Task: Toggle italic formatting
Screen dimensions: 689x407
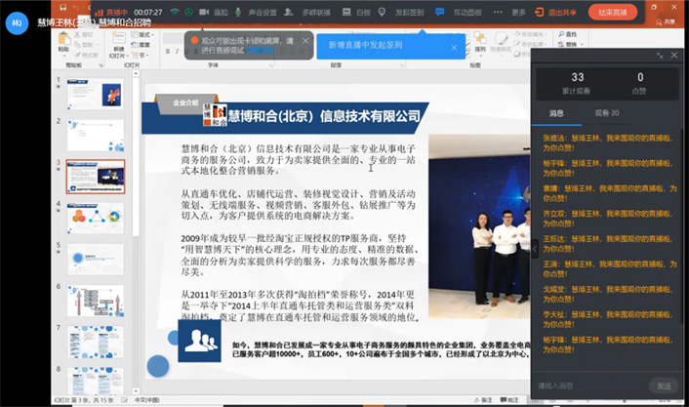Action: point(177,52)
